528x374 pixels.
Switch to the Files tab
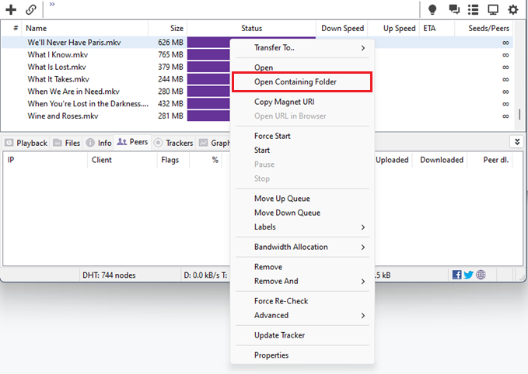[67, 143]
